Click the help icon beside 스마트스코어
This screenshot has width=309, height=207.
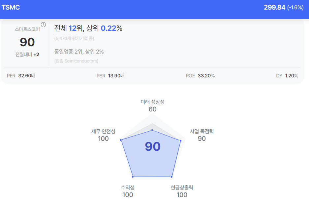[43, 24]
